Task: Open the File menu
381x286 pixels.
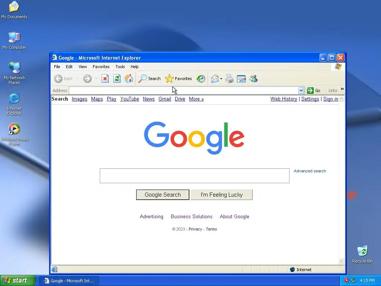Action: pyautogui.click(x=57, y=67)
